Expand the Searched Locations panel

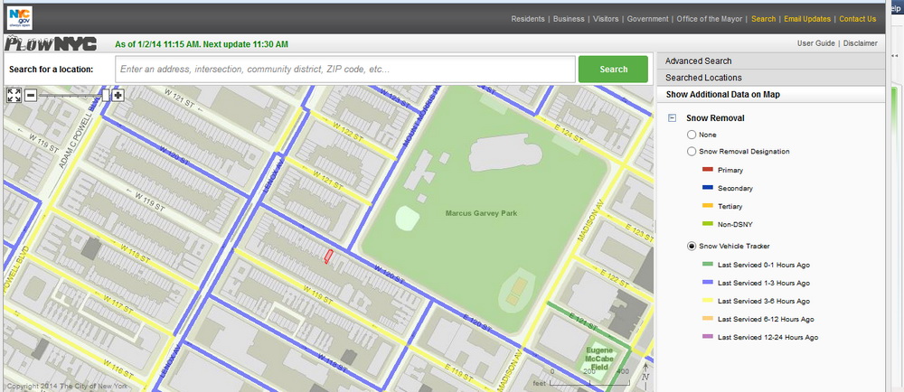click(770, 78)
